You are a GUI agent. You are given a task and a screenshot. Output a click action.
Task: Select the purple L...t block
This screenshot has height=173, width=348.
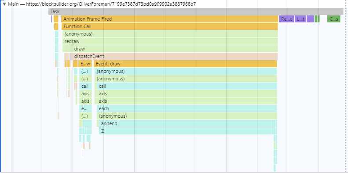pyautogui.click(x=300, y=19)
